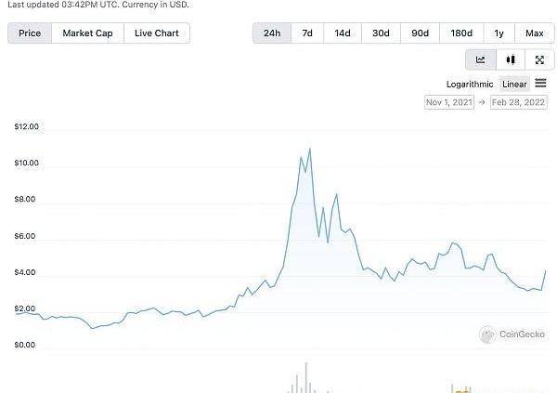Select the line chart view icon

point(480,59)
